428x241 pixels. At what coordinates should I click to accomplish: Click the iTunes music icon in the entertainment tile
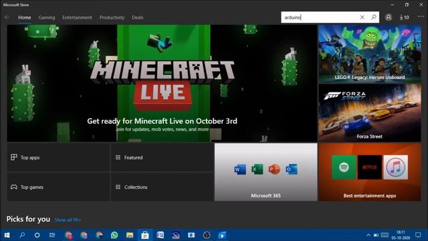[x=395, y=167]
